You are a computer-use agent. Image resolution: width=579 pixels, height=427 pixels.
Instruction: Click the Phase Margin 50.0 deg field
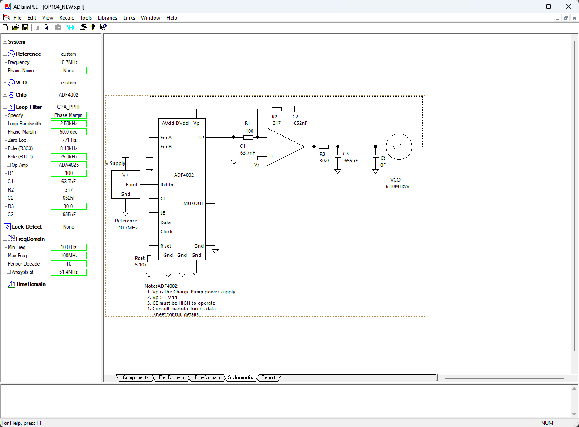coord(69,132)
